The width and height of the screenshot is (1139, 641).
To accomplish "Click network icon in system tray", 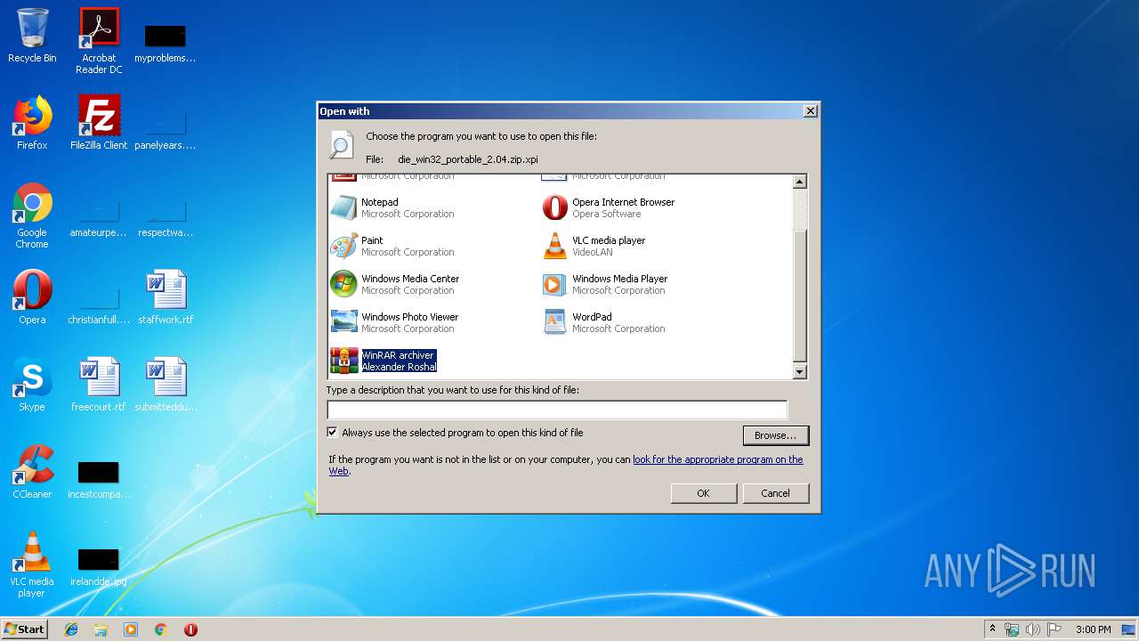I will point(1012,629).
